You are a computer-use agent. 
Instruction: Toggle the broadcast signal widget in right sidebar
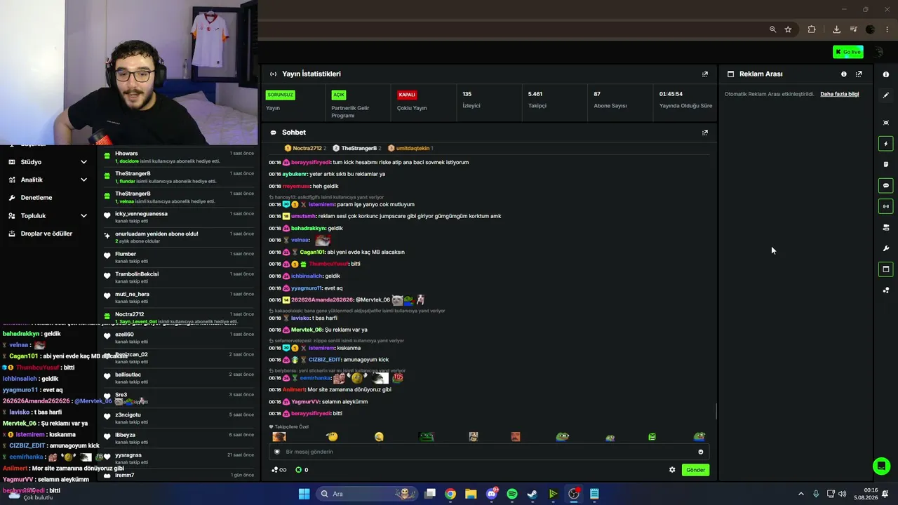886,206
